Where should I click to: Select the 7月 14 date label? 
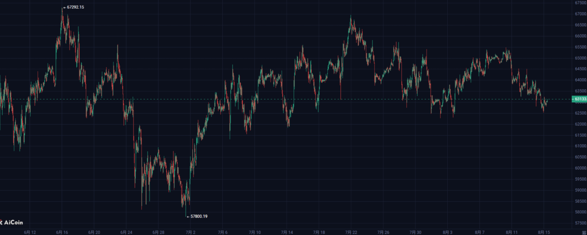[x=287, y=232]
